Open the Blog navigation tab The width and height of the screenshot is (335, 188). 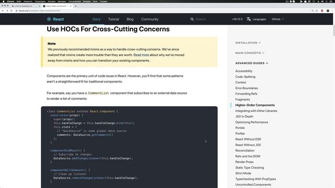[x=130, y=19]
